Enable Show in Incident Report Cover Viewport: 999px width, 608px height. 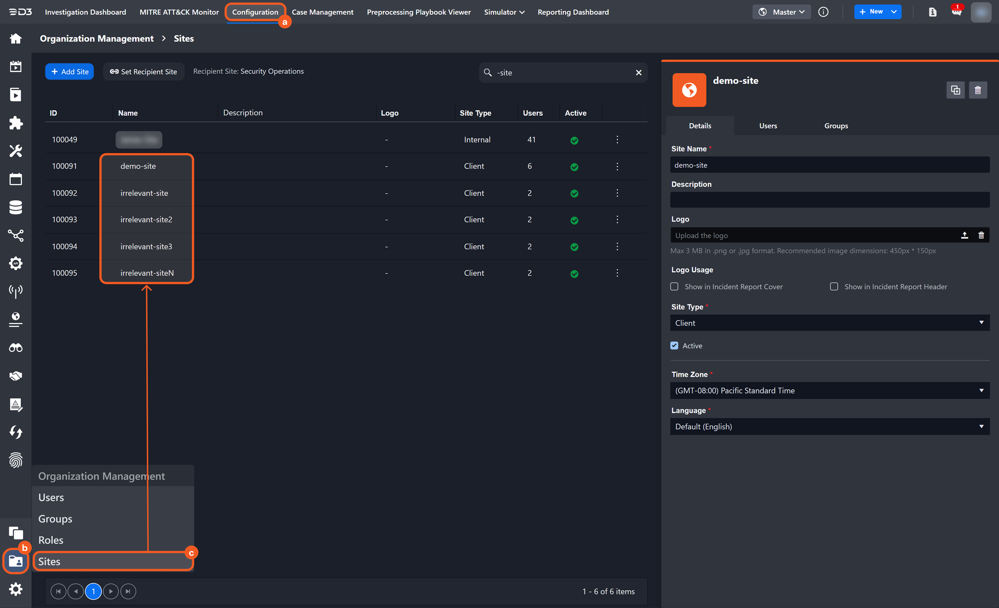pos(674,287)
